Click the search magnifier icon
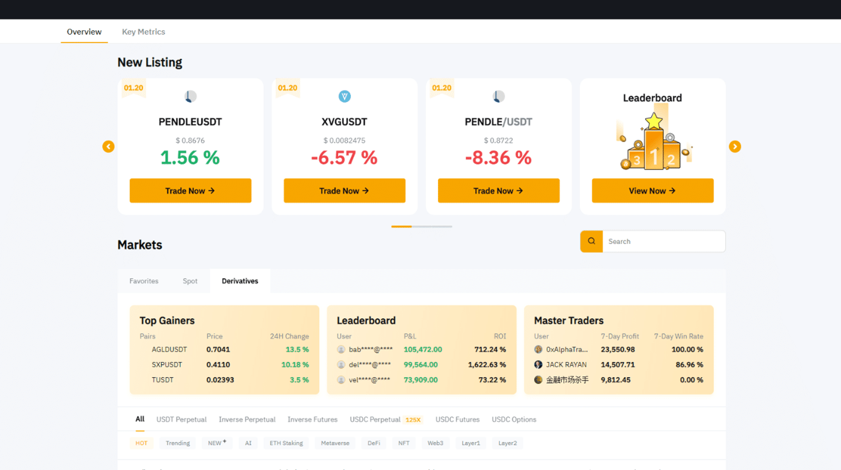This screenshot has height=470, width=841. click(x=592, y=241)
